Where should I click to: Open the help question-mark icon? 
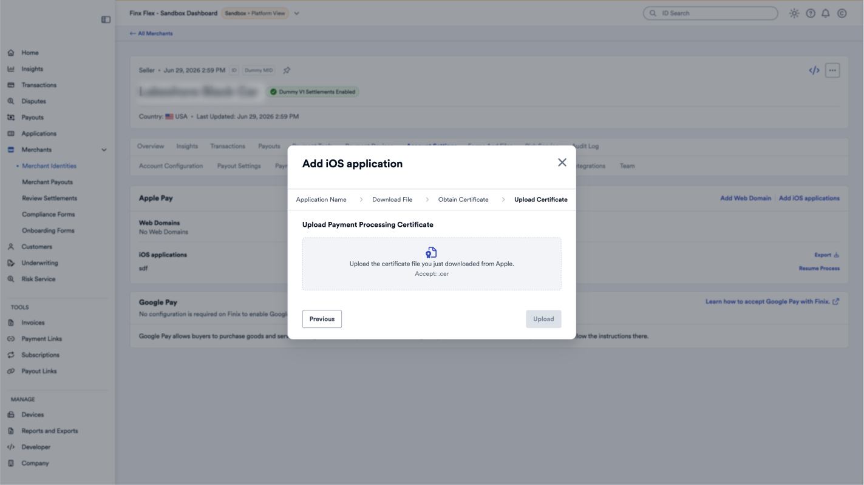coord(811,13)
